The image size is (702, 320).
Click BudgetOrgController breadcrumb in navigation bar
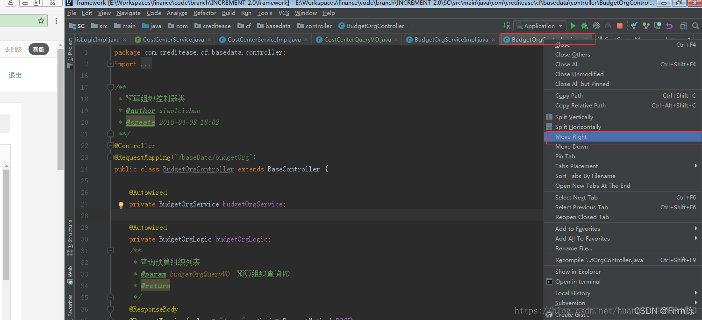coord(372,26)
